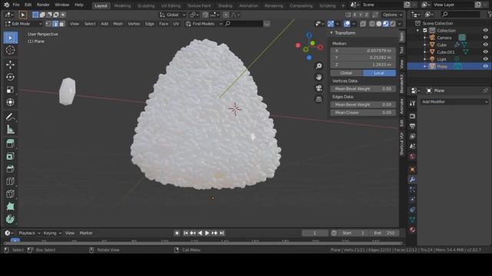The image size is (492, 276).
Task: Select the Annotate tool
Action: (10, 117)
